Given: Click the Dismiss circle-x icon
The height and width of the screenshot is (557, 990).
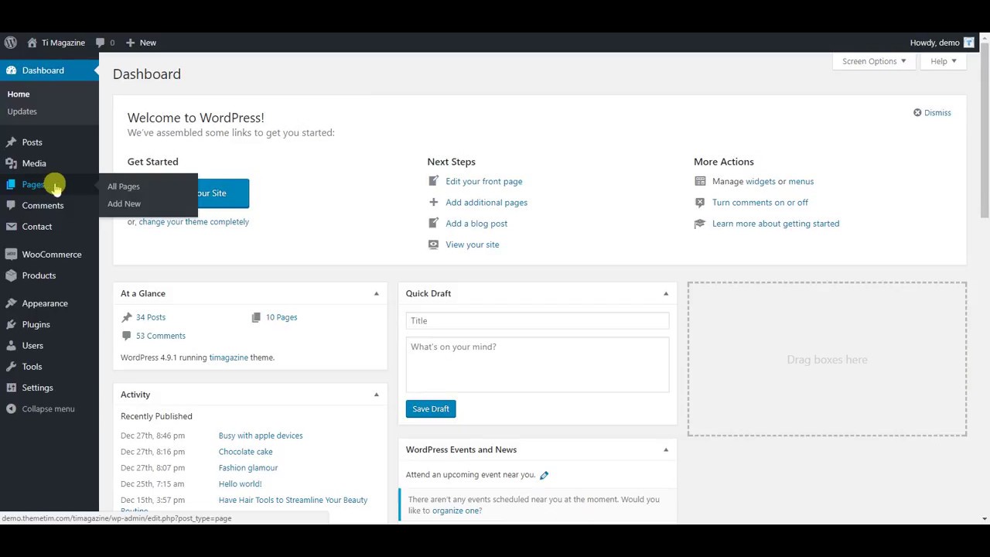Looking at the screenshot, I should coord(917,113).
